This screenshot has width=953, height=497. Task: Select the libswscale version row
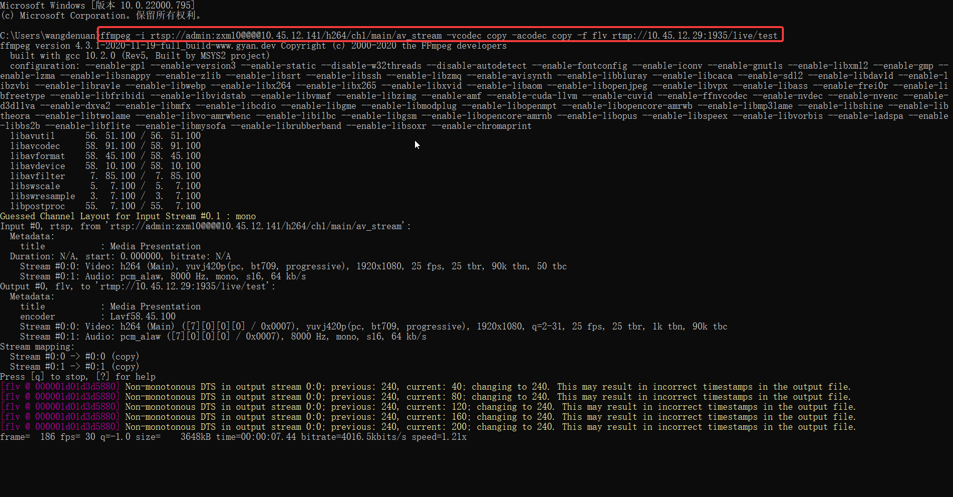(105, 186)
